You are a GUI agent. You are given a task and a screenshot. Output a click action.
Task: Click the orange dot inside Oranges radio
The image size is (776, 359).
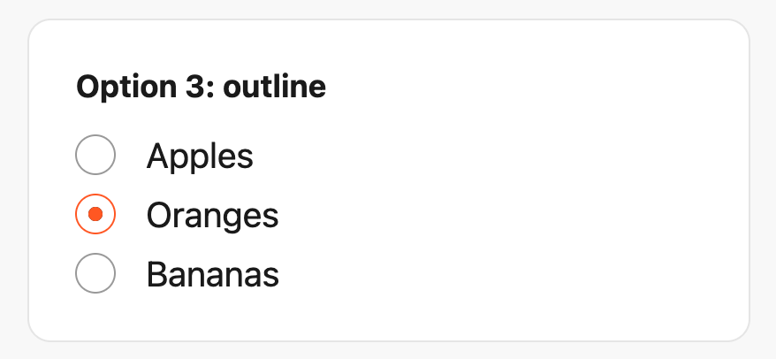(95, 214)
